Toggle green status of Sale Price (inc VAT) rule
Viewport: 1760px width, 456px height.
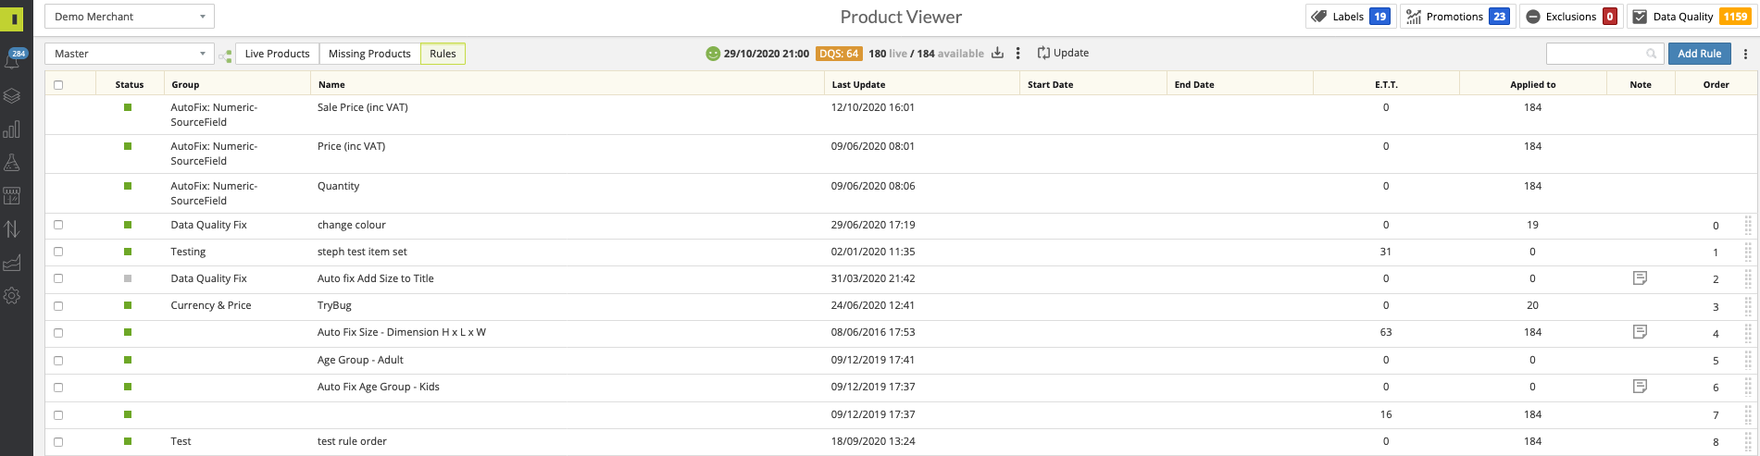(x=128, y=107)
